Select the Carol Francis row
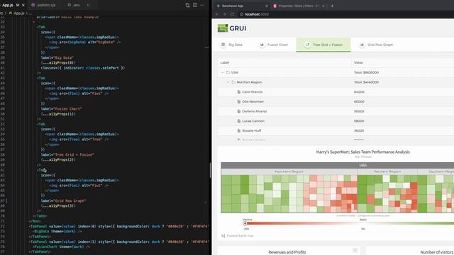Viewport: 454px width, 255px height. tap(336, 92)
